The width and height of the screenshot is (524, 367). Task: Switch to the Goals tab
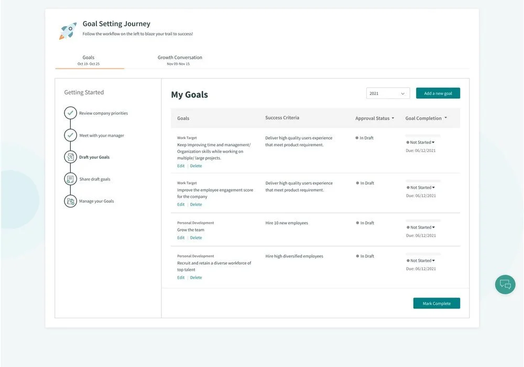pos(89,60)
